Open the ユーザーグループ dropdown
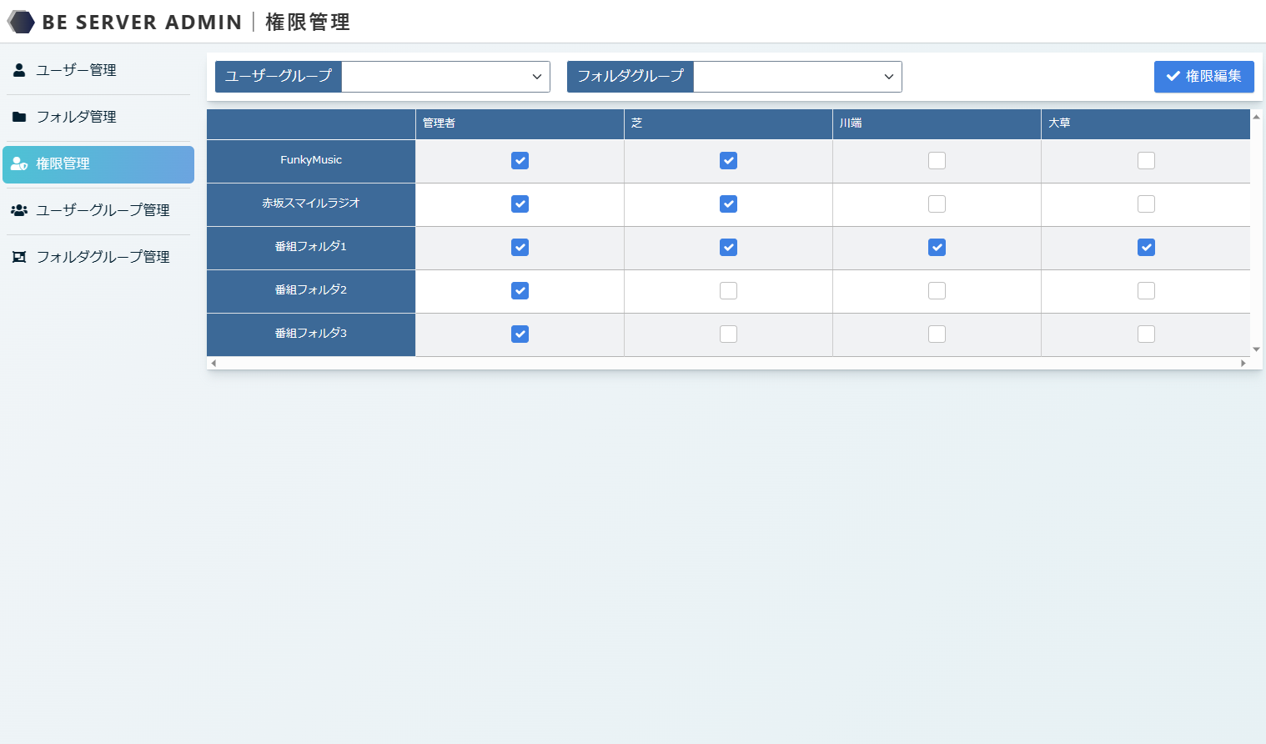This screenshot has height=744, width=1266. click(x=445, y=77)
